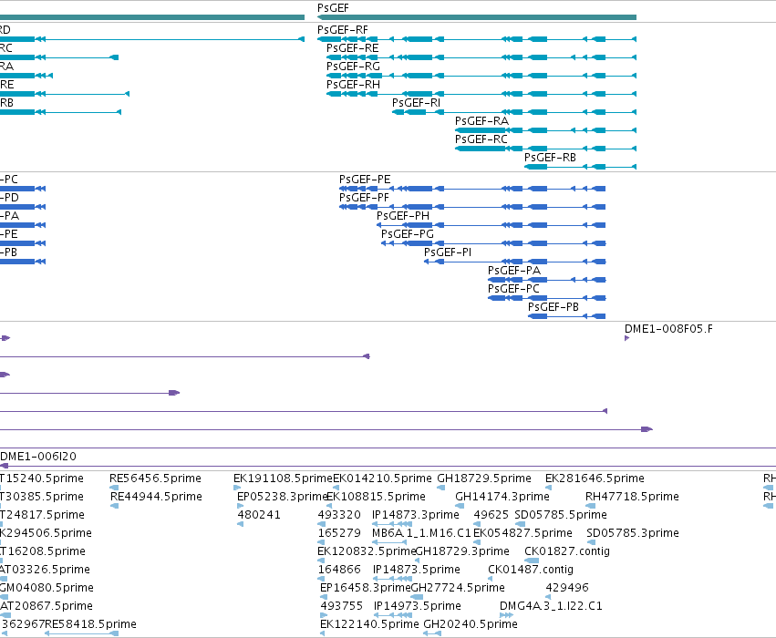Select EST RE56456.5prime
Screen dimensions: 776x638
(x=155, y=478)
